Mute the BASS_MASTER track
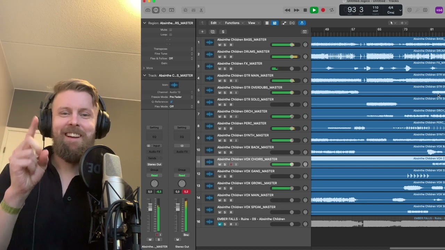The image size is (445, 250). [220, 45]
